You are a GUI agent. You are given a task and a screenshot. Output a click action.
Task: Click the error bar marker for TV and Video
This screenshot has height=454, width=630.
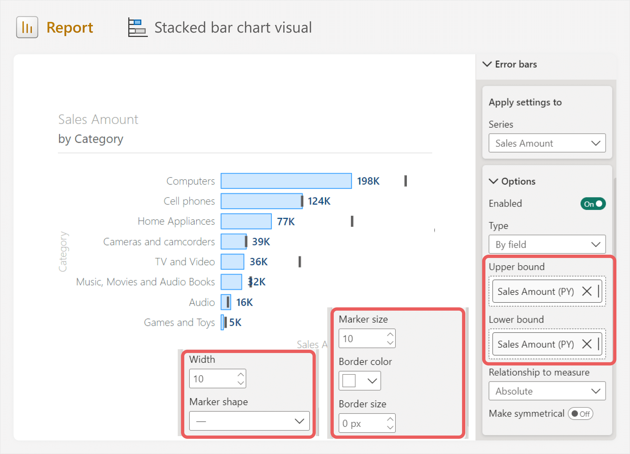click(x=300, y=262)
